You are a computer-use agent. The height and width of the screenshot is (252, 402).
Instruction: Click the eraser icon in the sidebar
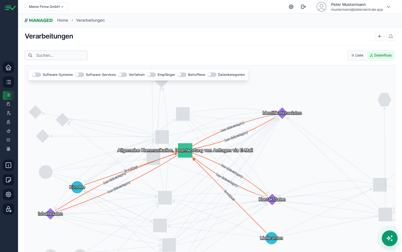(x=8, y=131)
